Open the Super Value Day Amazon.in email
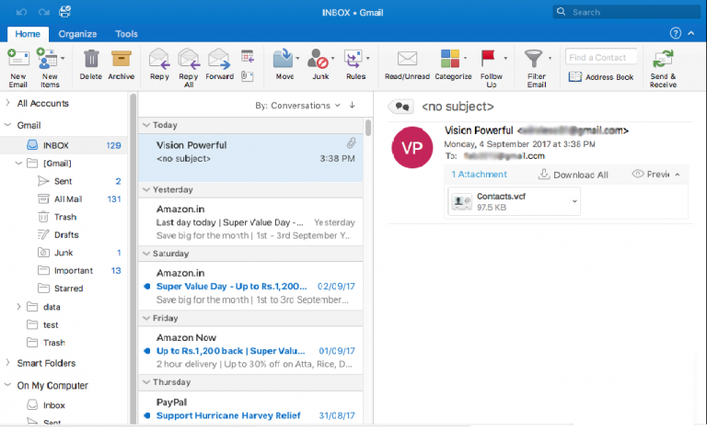This screenshot has width=707, height=431. pos(250,286)
